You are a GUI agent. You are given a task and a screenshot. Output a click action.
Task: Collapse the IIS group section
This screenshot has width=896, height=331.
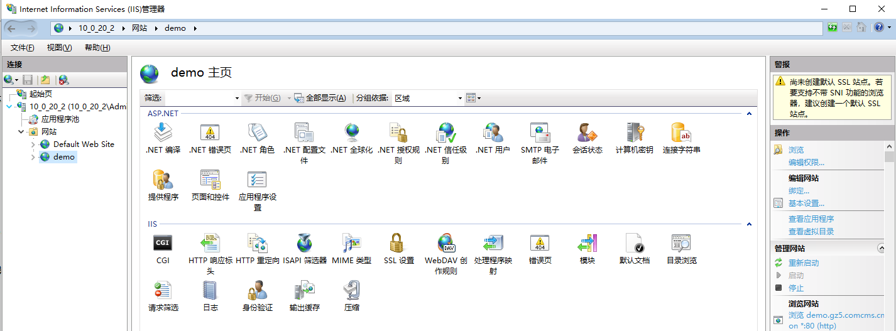749,224
